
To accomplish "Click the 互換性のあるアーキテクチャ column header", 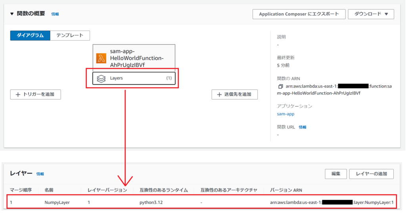I will point(229,190).
